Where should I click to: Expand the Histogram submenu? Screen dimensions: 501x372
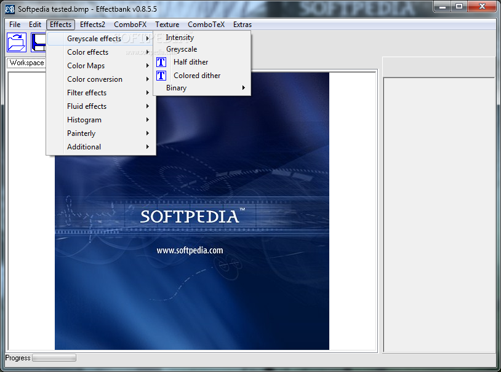click(x=101, y=120)
